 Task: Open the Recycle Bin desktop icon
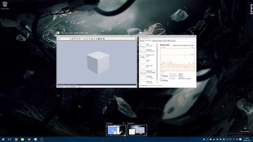coord(5,5)
